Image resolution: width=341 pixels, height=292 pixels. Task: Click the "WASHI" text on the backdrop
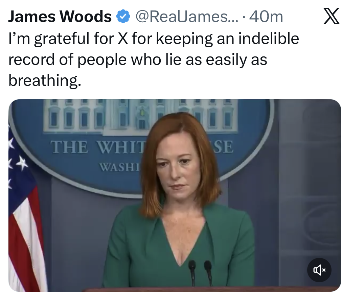click(x=119, y=167)
